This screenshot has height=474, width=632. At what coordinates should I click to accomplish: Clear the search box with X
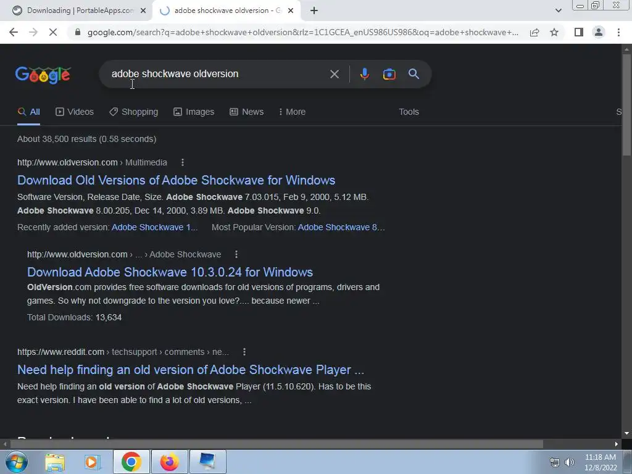tap(334, 74)
